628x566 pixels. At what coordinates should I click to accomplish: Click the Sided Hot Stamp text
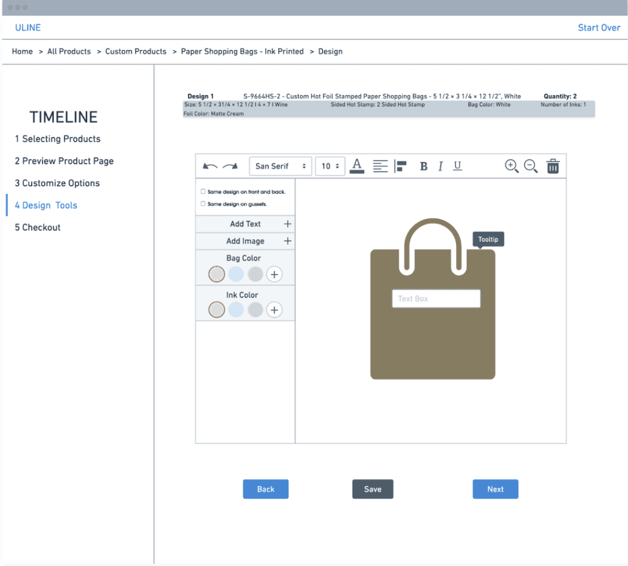click(x=378, y=104)
